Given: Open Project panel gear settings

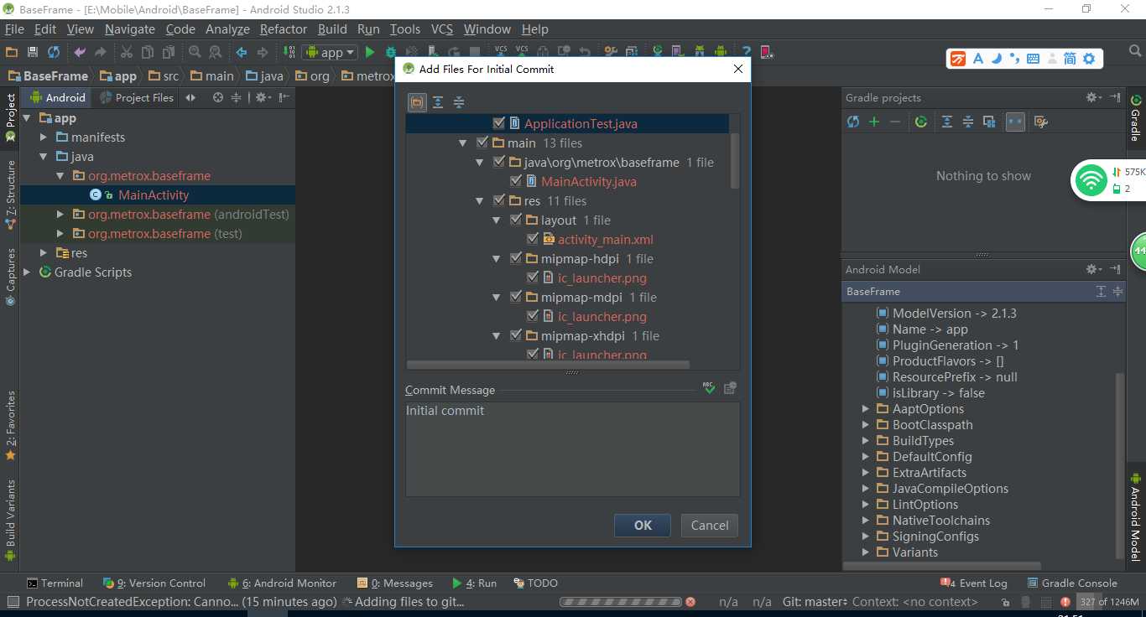Looking at the screenshot, I should (263, 97).
